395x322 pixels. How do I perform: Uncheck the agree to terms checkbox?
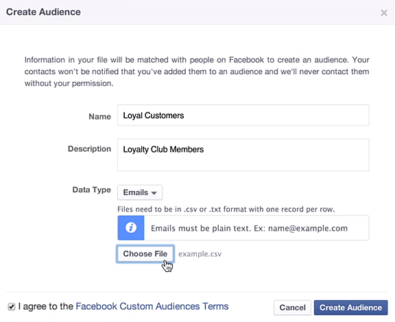(x=12, y=307)
